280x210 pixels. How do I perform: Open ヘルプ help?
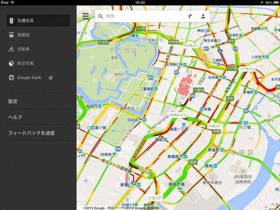tap(38, 117)
